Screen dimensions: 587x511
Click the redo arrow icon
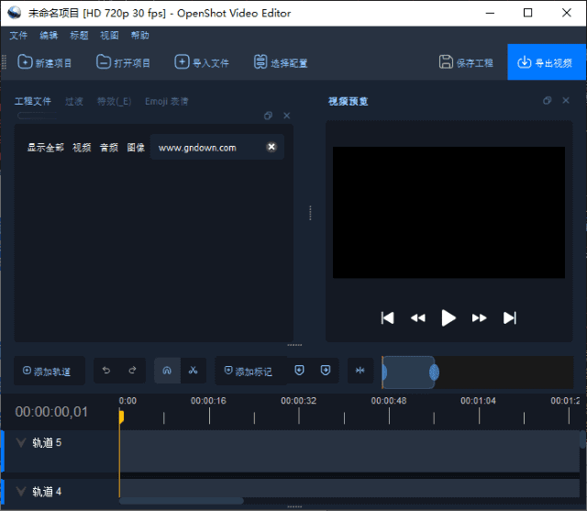(x=132, y=371)
